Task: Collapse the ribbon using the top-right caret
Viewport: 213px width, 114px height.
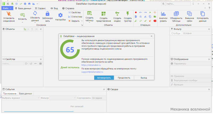Action: (x=205, y=8)
